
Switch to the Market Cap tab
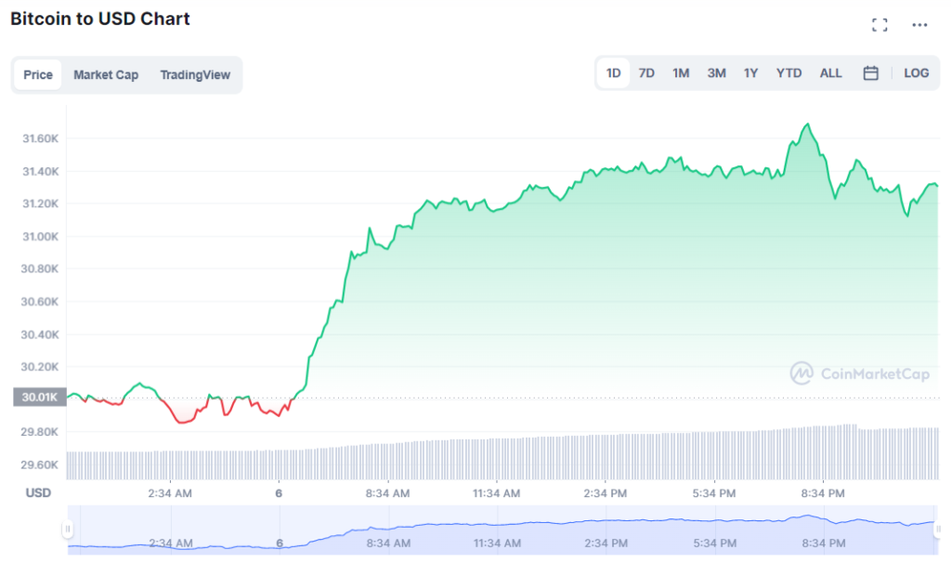click(106, 75)
